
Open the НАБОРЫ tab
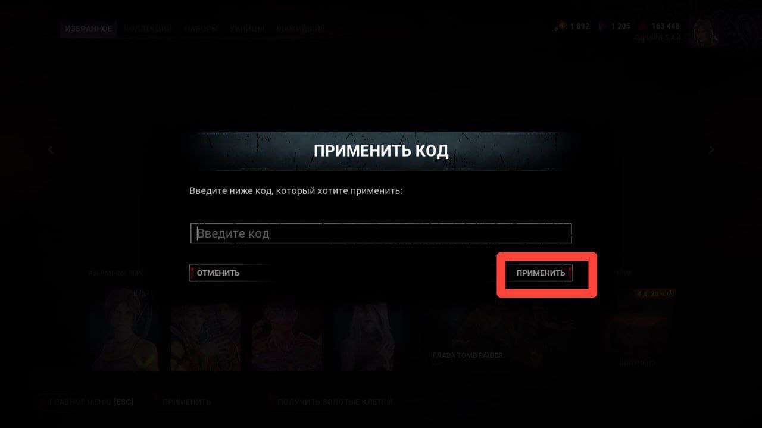pyautogui.click(x=201, y=28)
